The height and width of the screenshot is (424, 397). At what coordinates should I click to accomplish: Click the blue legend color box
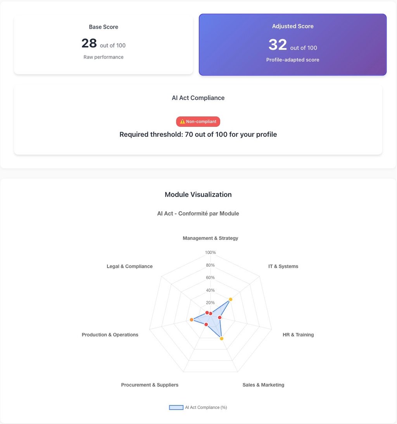pos(176,407)
